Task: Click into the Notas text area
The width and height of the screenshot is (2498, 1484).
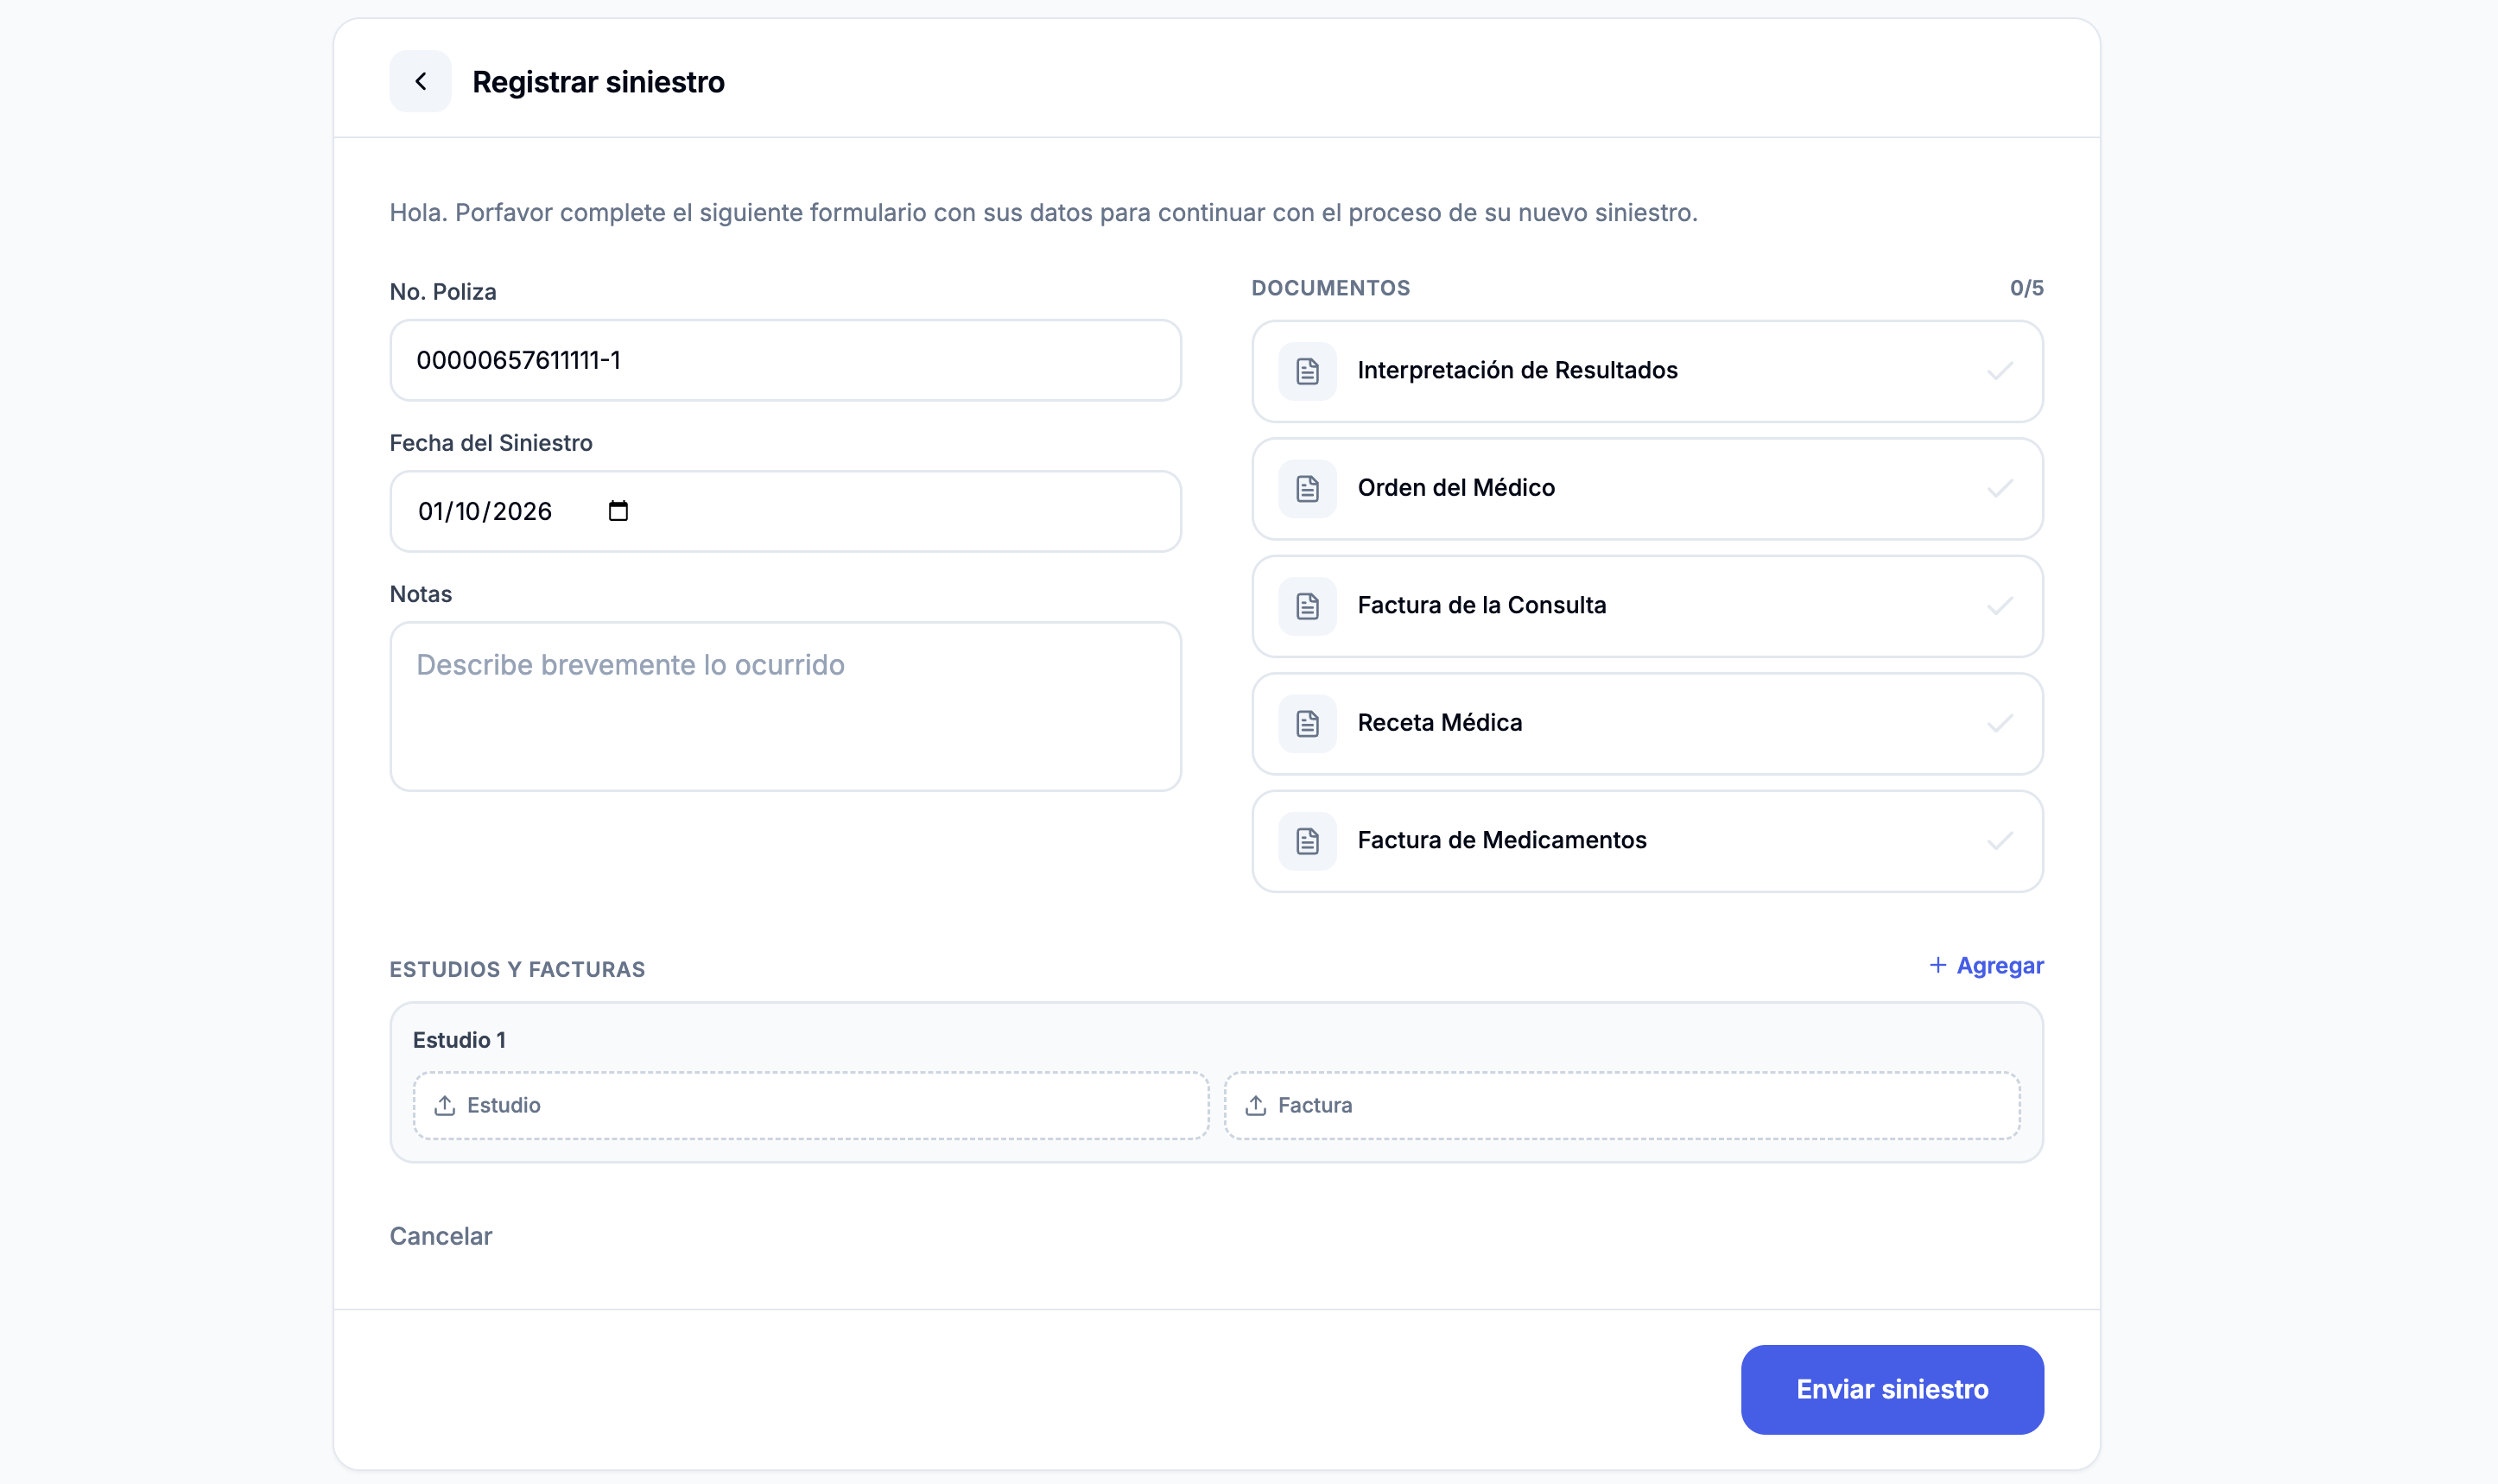Action: tap(785, 706)
